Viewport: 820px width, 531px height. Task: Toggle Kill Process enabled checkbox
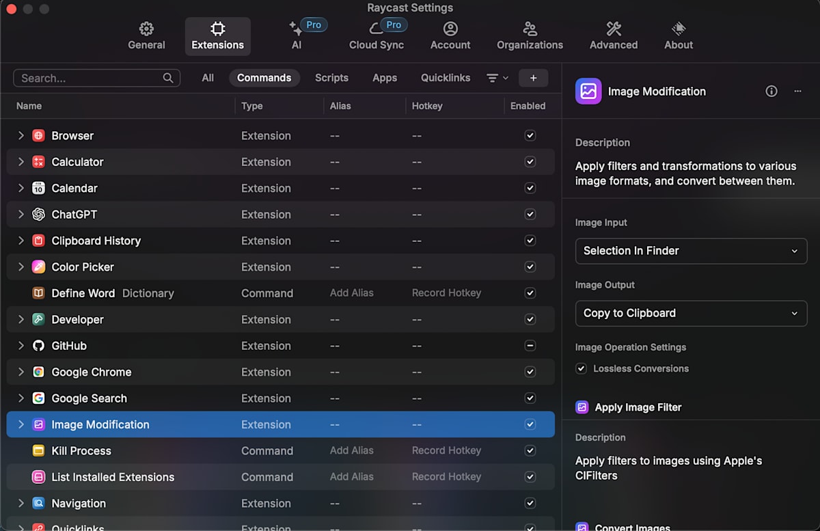(530, 450)
